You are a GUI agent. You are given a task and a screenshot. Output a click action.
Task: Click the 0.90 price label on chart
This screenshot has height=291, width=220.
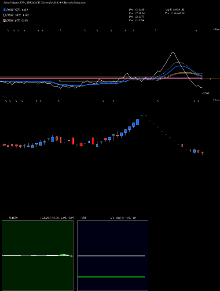pyautogui.click(x=206, y=93)
